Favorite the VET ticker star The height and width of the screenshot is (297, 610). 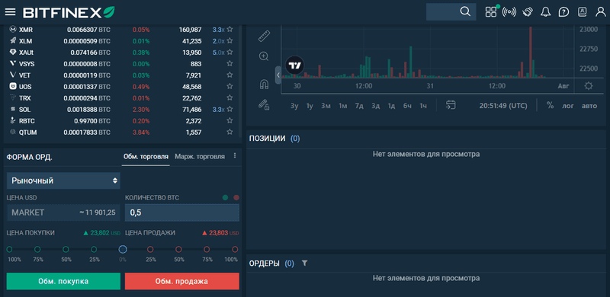point(230,75)
